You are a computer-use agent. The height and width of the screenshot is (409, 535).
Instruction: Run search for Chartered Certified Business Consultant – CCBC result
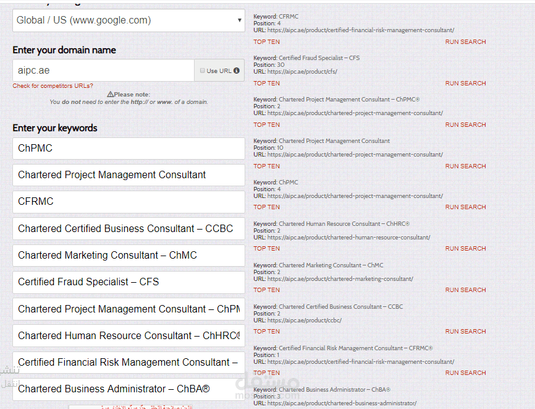pyautogui.click(x=465, y=332)
